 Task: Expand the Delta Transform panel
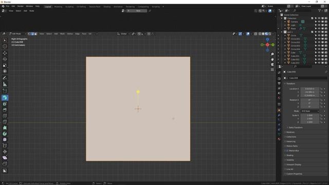tap(296, 127)
